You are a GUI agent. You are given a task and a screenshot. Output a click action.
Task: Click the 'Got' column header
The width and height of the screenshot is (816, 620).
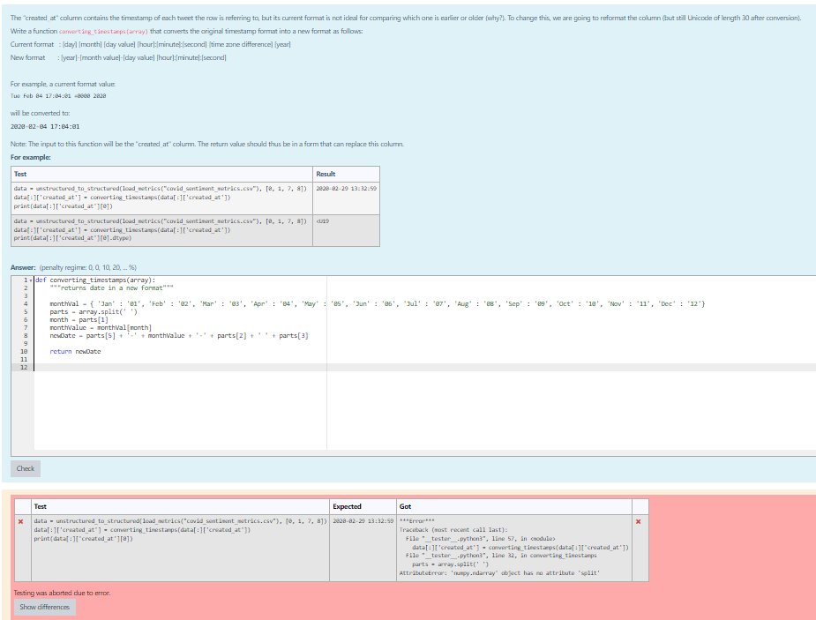tap(405, 506)
